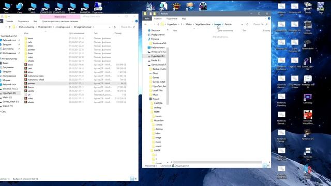Click the search field in Particle window
This screenshot has height=186, width=331.
[x=261, y=24]
